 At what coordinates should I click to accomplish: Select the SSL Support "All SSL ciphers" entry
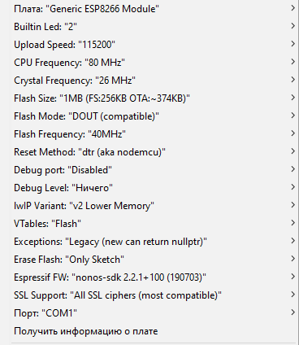[154, 295]
